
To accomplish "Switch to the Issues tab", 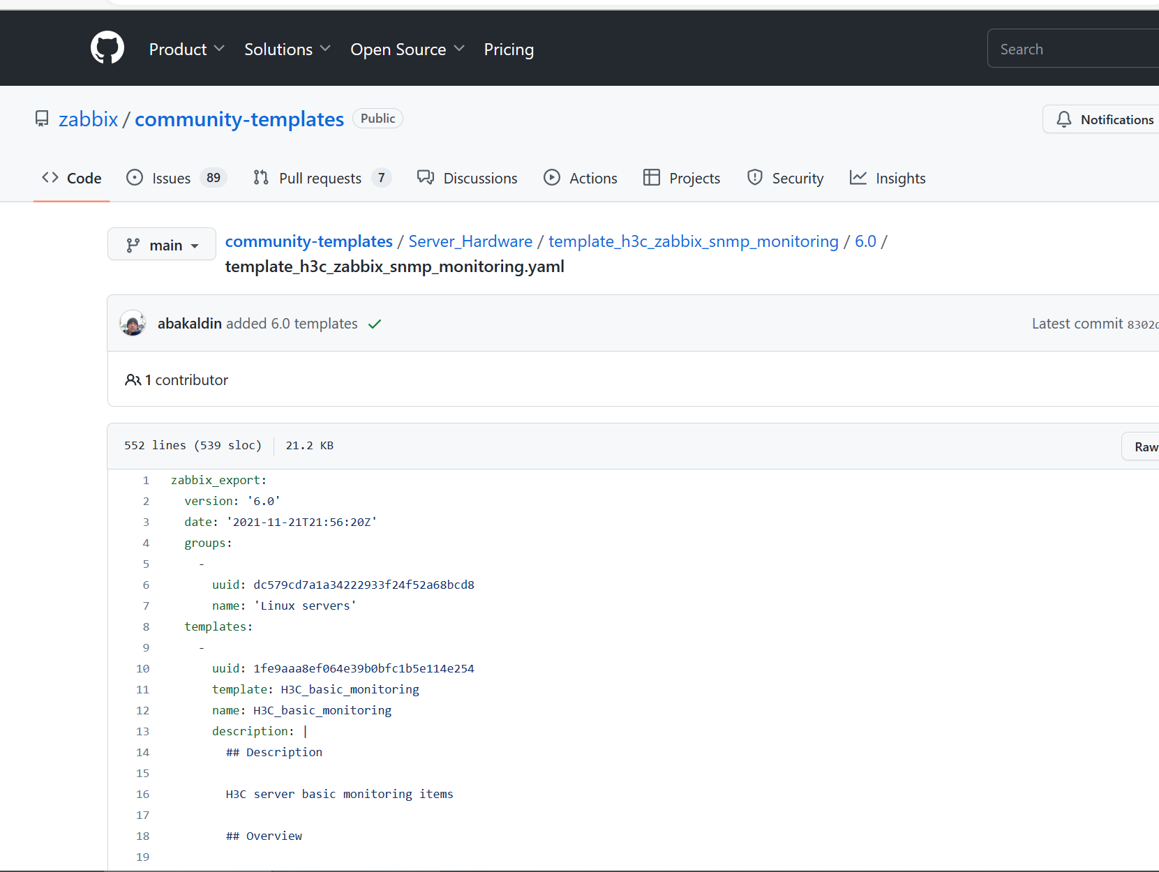I will click(x=172, y=179).
